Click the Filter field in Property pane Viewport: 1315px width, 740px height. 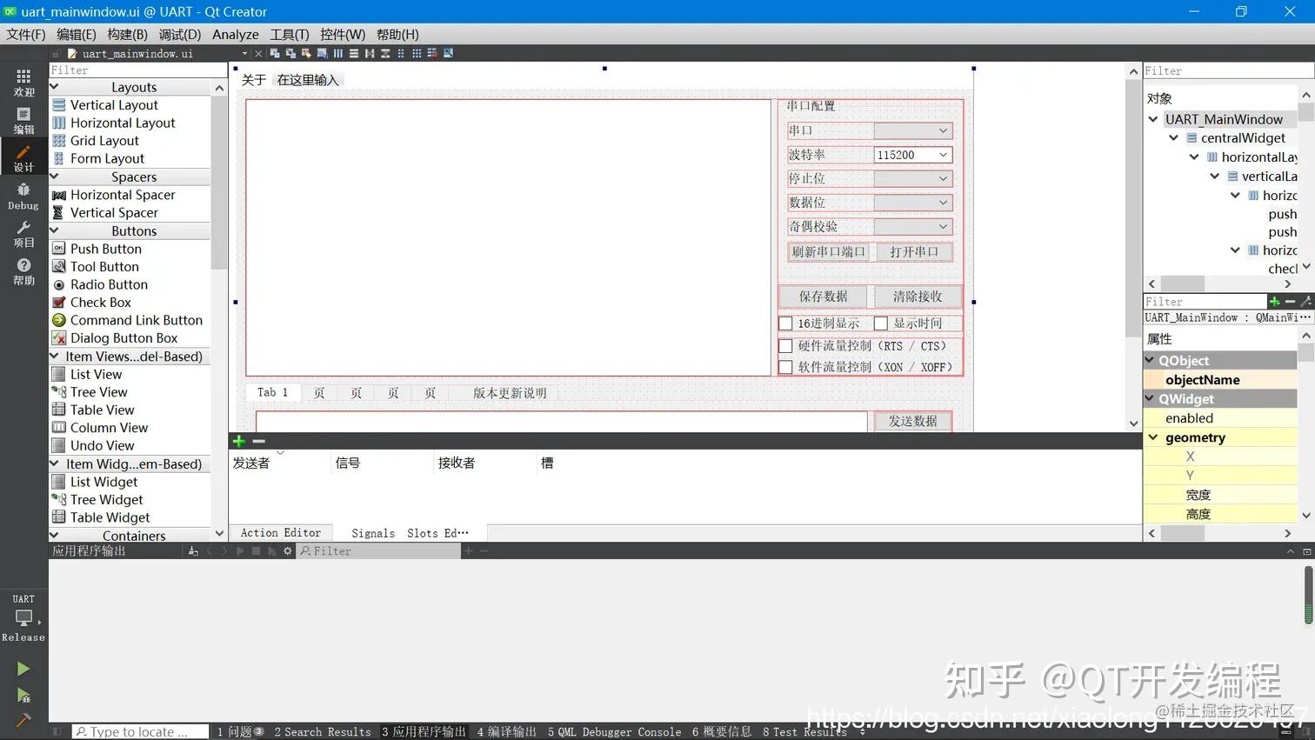pos(1205,301)
